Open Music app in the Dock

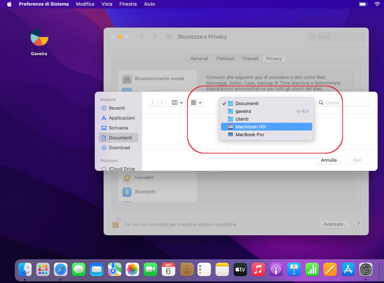(258, 269)
